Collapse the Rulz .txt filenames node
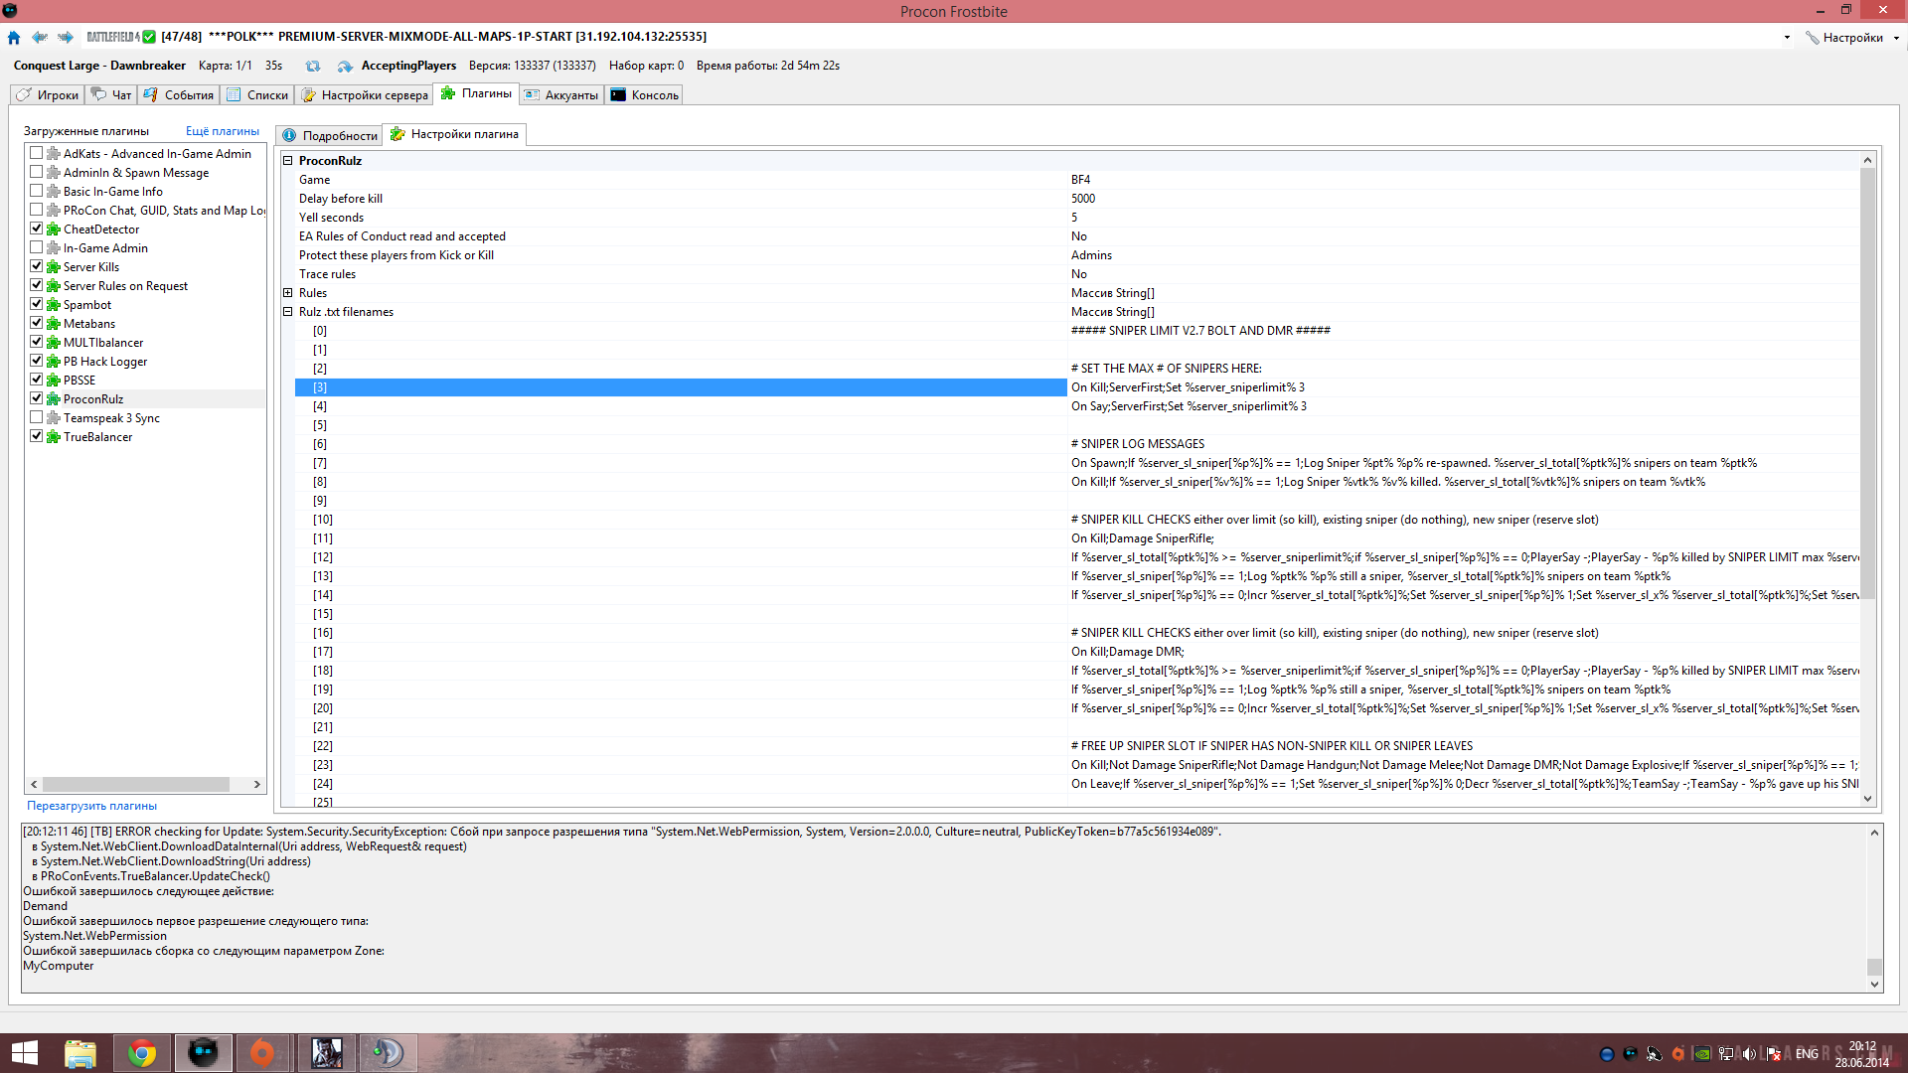 [x=288, y=312]
